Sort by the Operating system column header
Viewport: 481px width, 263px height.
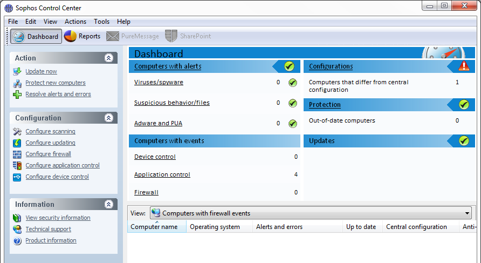pyautogui.click(x=219, y=227)
